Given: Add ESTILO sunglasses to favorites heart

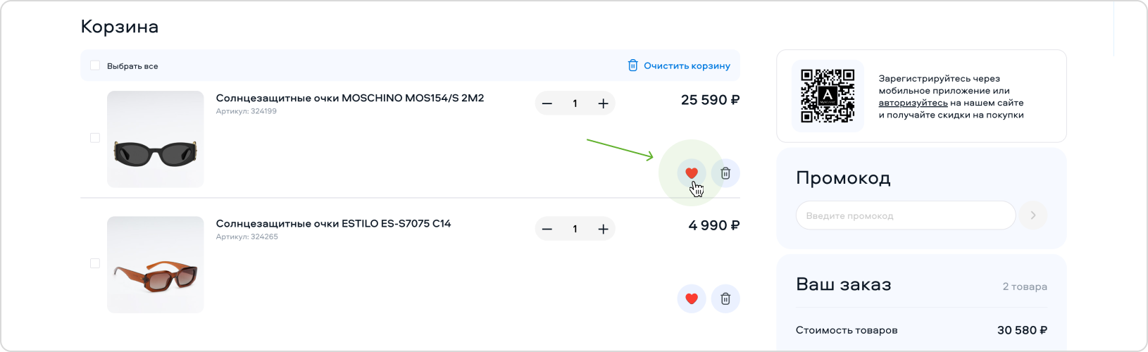Looking at the screenshot, I should (x=692, y=298).
